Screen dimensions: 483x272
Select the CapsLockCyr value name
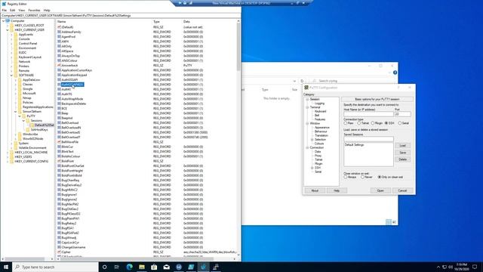70,243
